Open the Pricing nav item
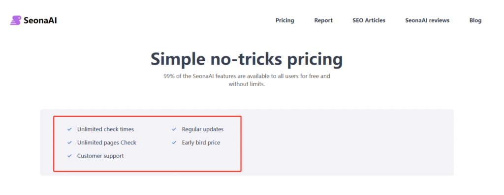This screenshot has height=195, width=504. 285,21
